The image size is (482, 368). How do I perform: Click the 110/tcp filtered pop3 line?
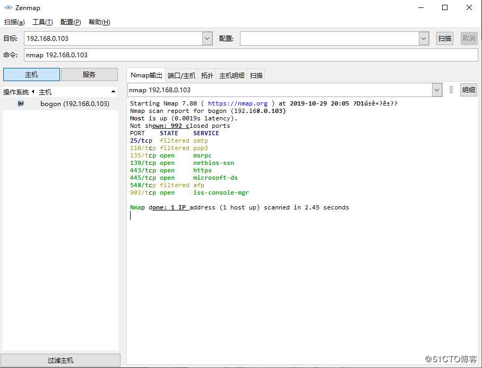coord(169,148)
